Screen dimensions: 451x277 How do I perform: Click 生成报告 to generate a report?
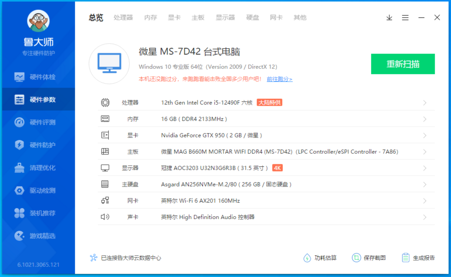419,258
